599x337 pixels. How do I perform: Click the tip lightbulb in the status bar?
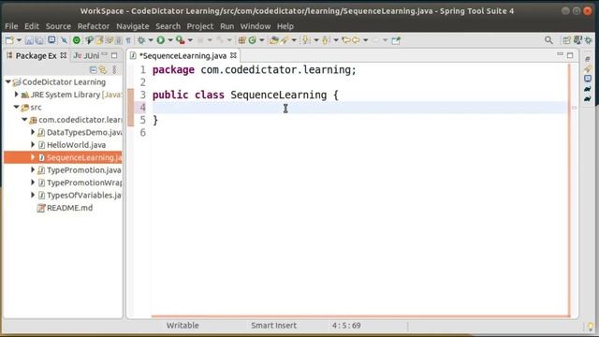tap(591, 326)
